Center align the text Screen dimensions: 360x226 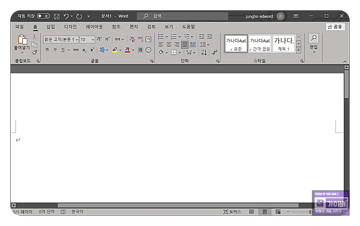(x=169, y=44)
